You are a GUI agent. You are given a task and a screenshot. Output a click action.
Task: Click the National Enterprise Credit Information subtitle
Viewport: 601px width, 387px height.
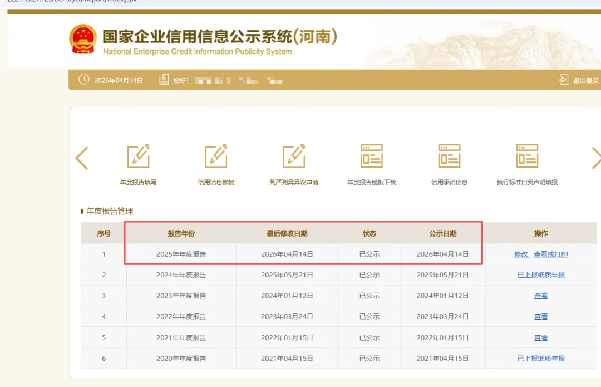click(198, 51)
